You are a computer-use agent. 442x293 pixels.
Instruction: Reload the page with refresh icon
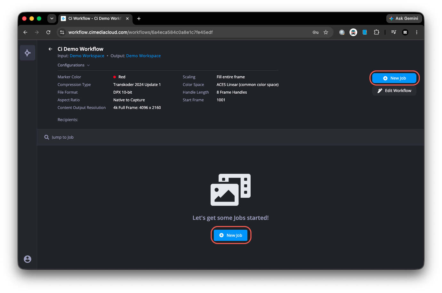48,32
